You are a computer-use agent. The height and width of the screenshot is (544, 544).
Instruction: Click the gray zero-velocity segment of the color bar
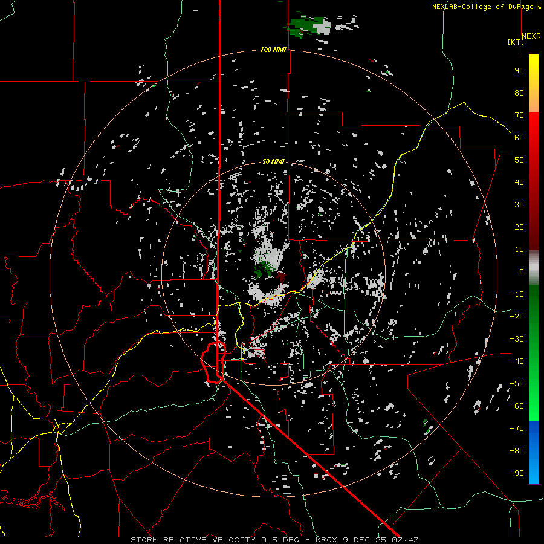pyautogui.click(x=534, y=268)
